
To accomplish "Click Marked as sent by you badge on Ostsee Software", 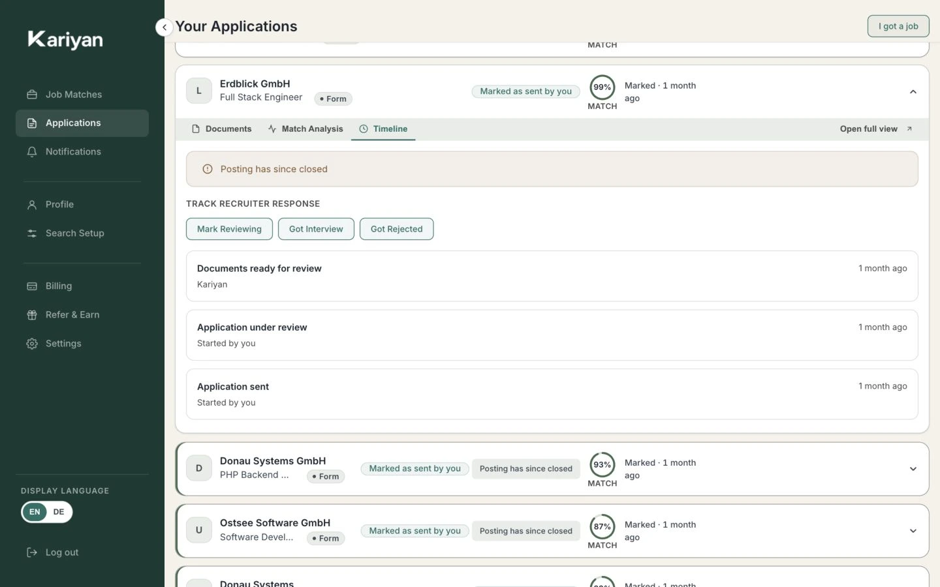I will tap(415, 531).
